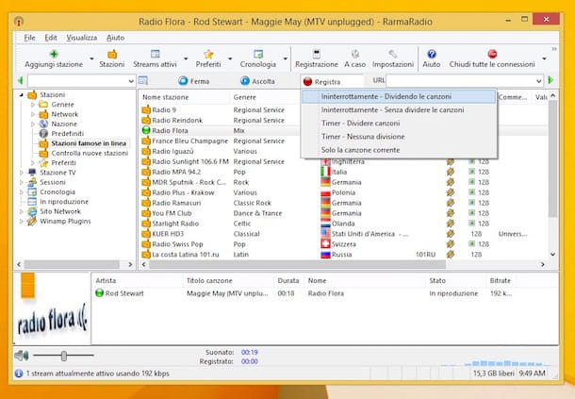Open the Visualizza menu

[81, 38]
